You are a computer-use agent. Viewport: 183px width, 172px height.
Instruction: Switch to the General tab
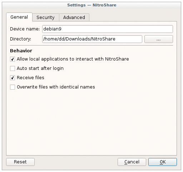(x=19, y=17)
